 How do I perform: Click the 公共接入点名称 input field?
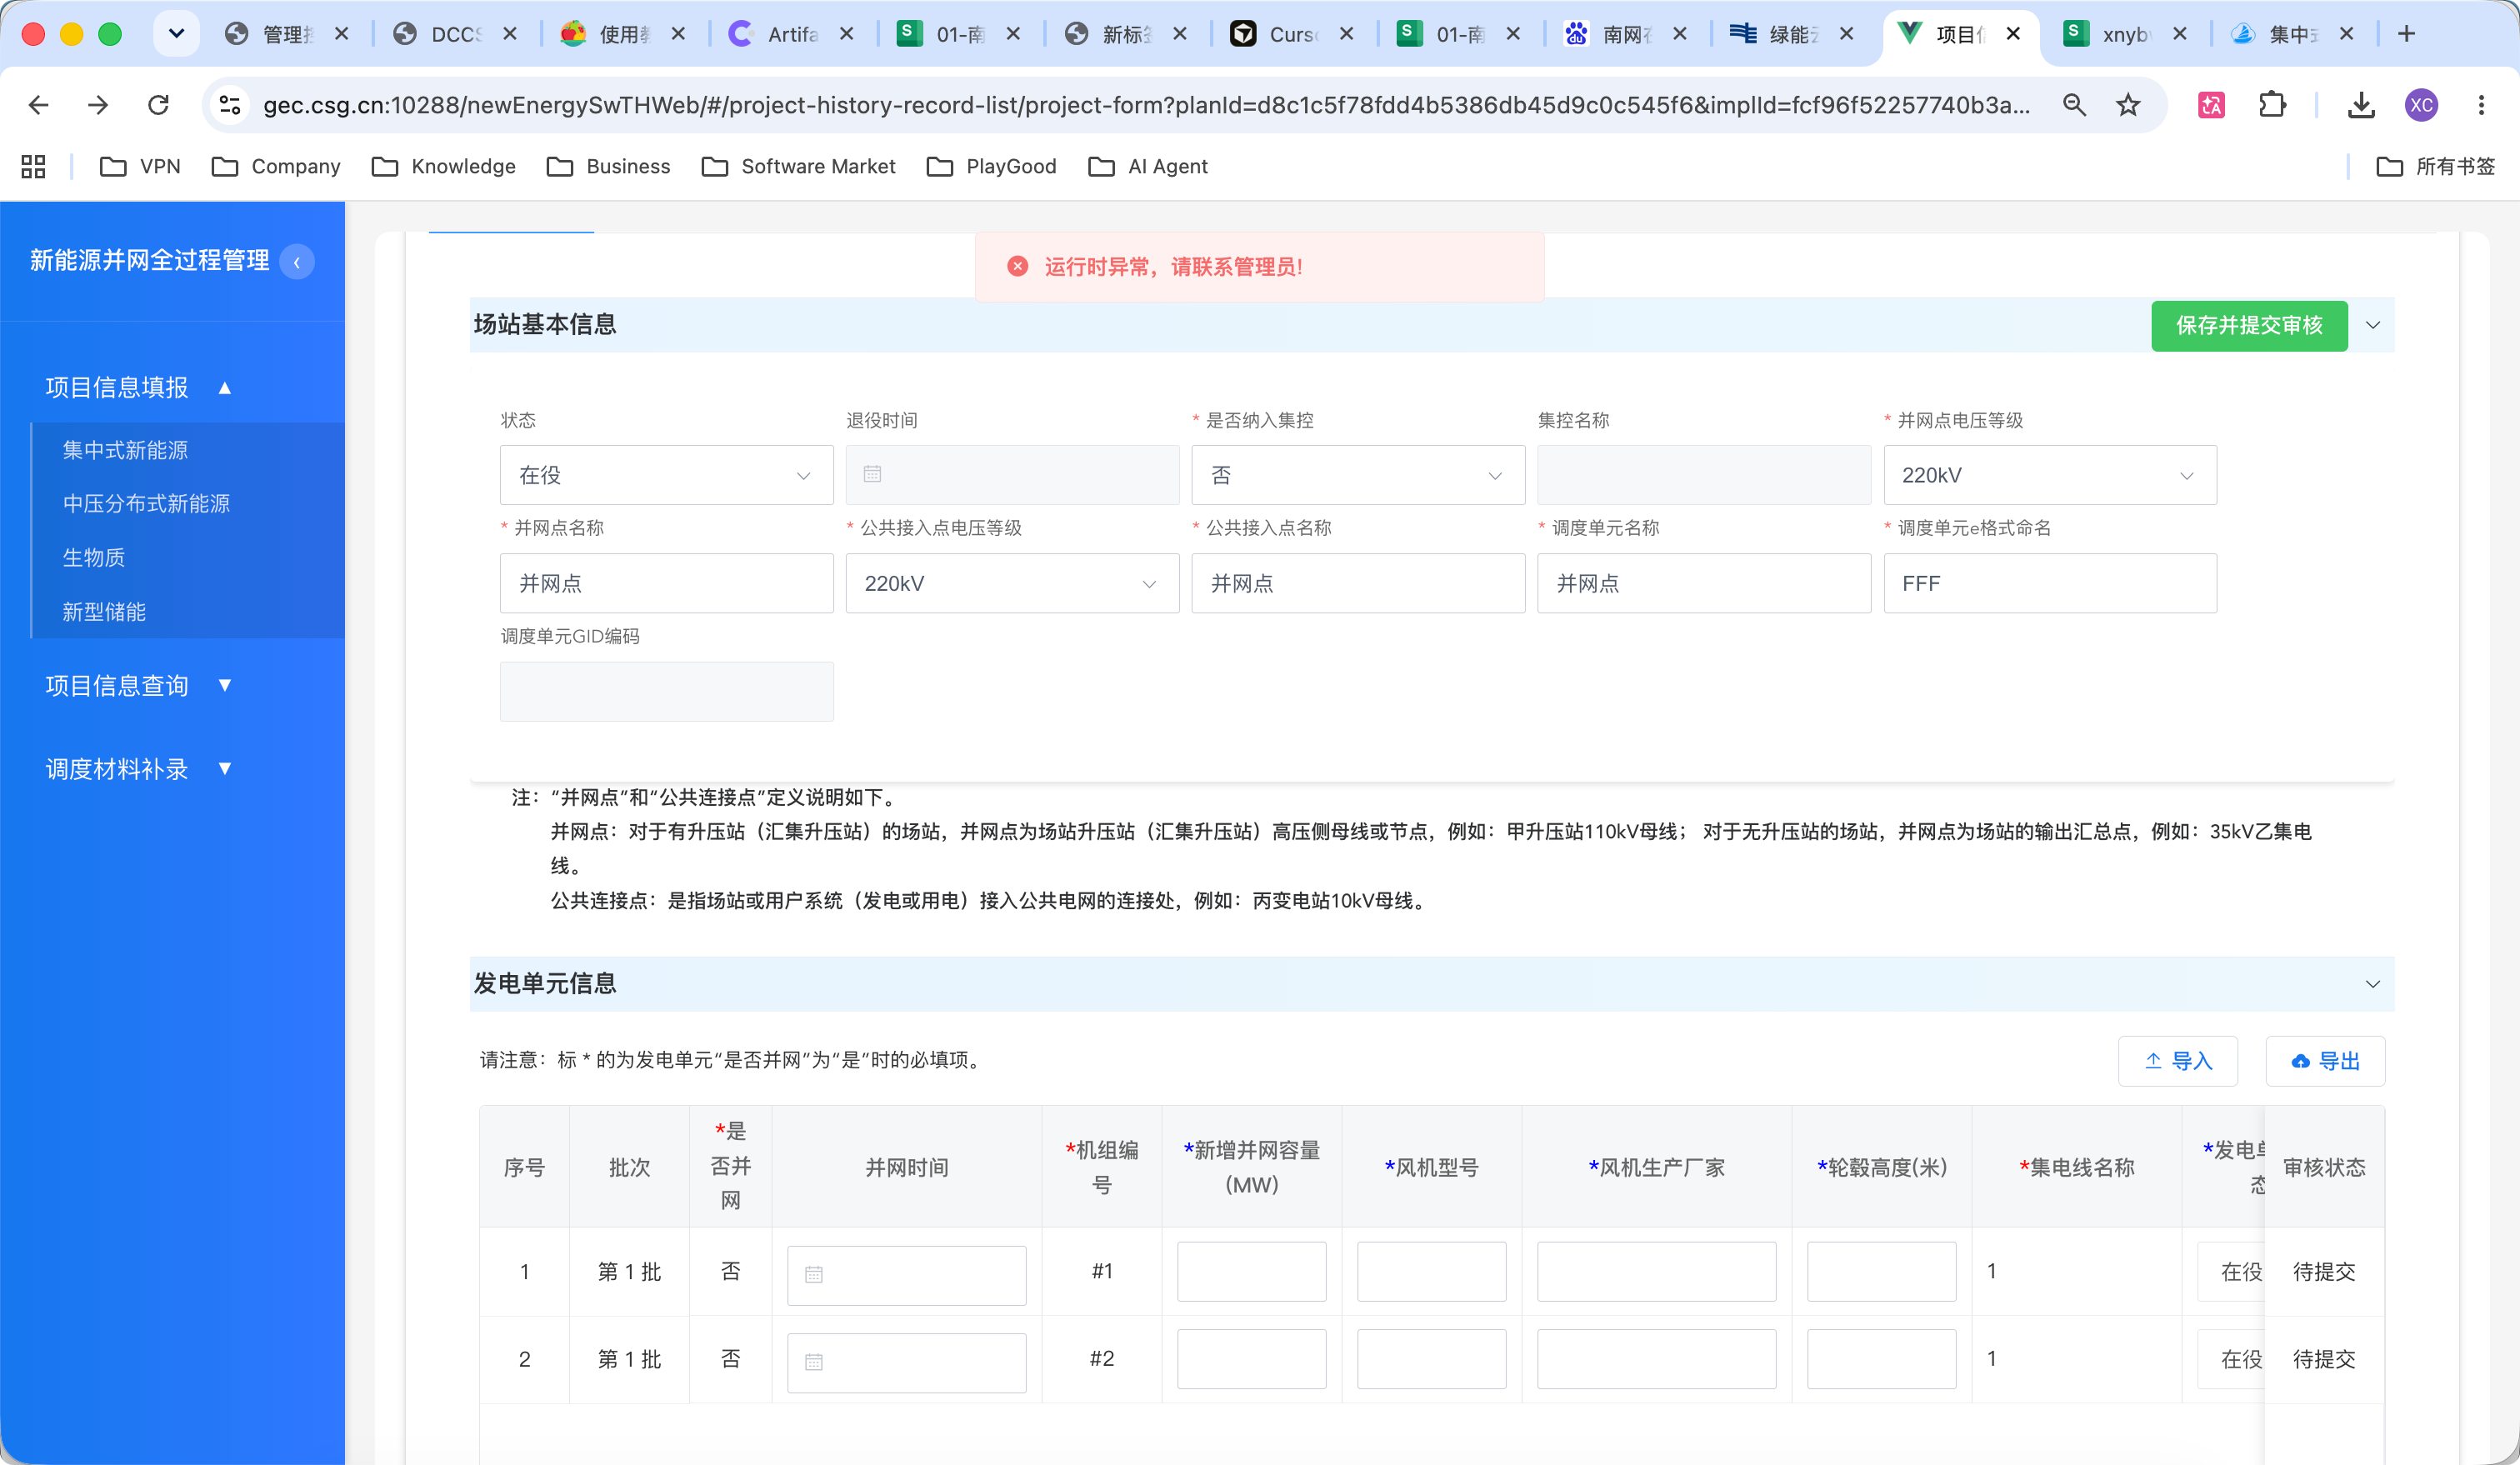click(x=1358, y=583)
